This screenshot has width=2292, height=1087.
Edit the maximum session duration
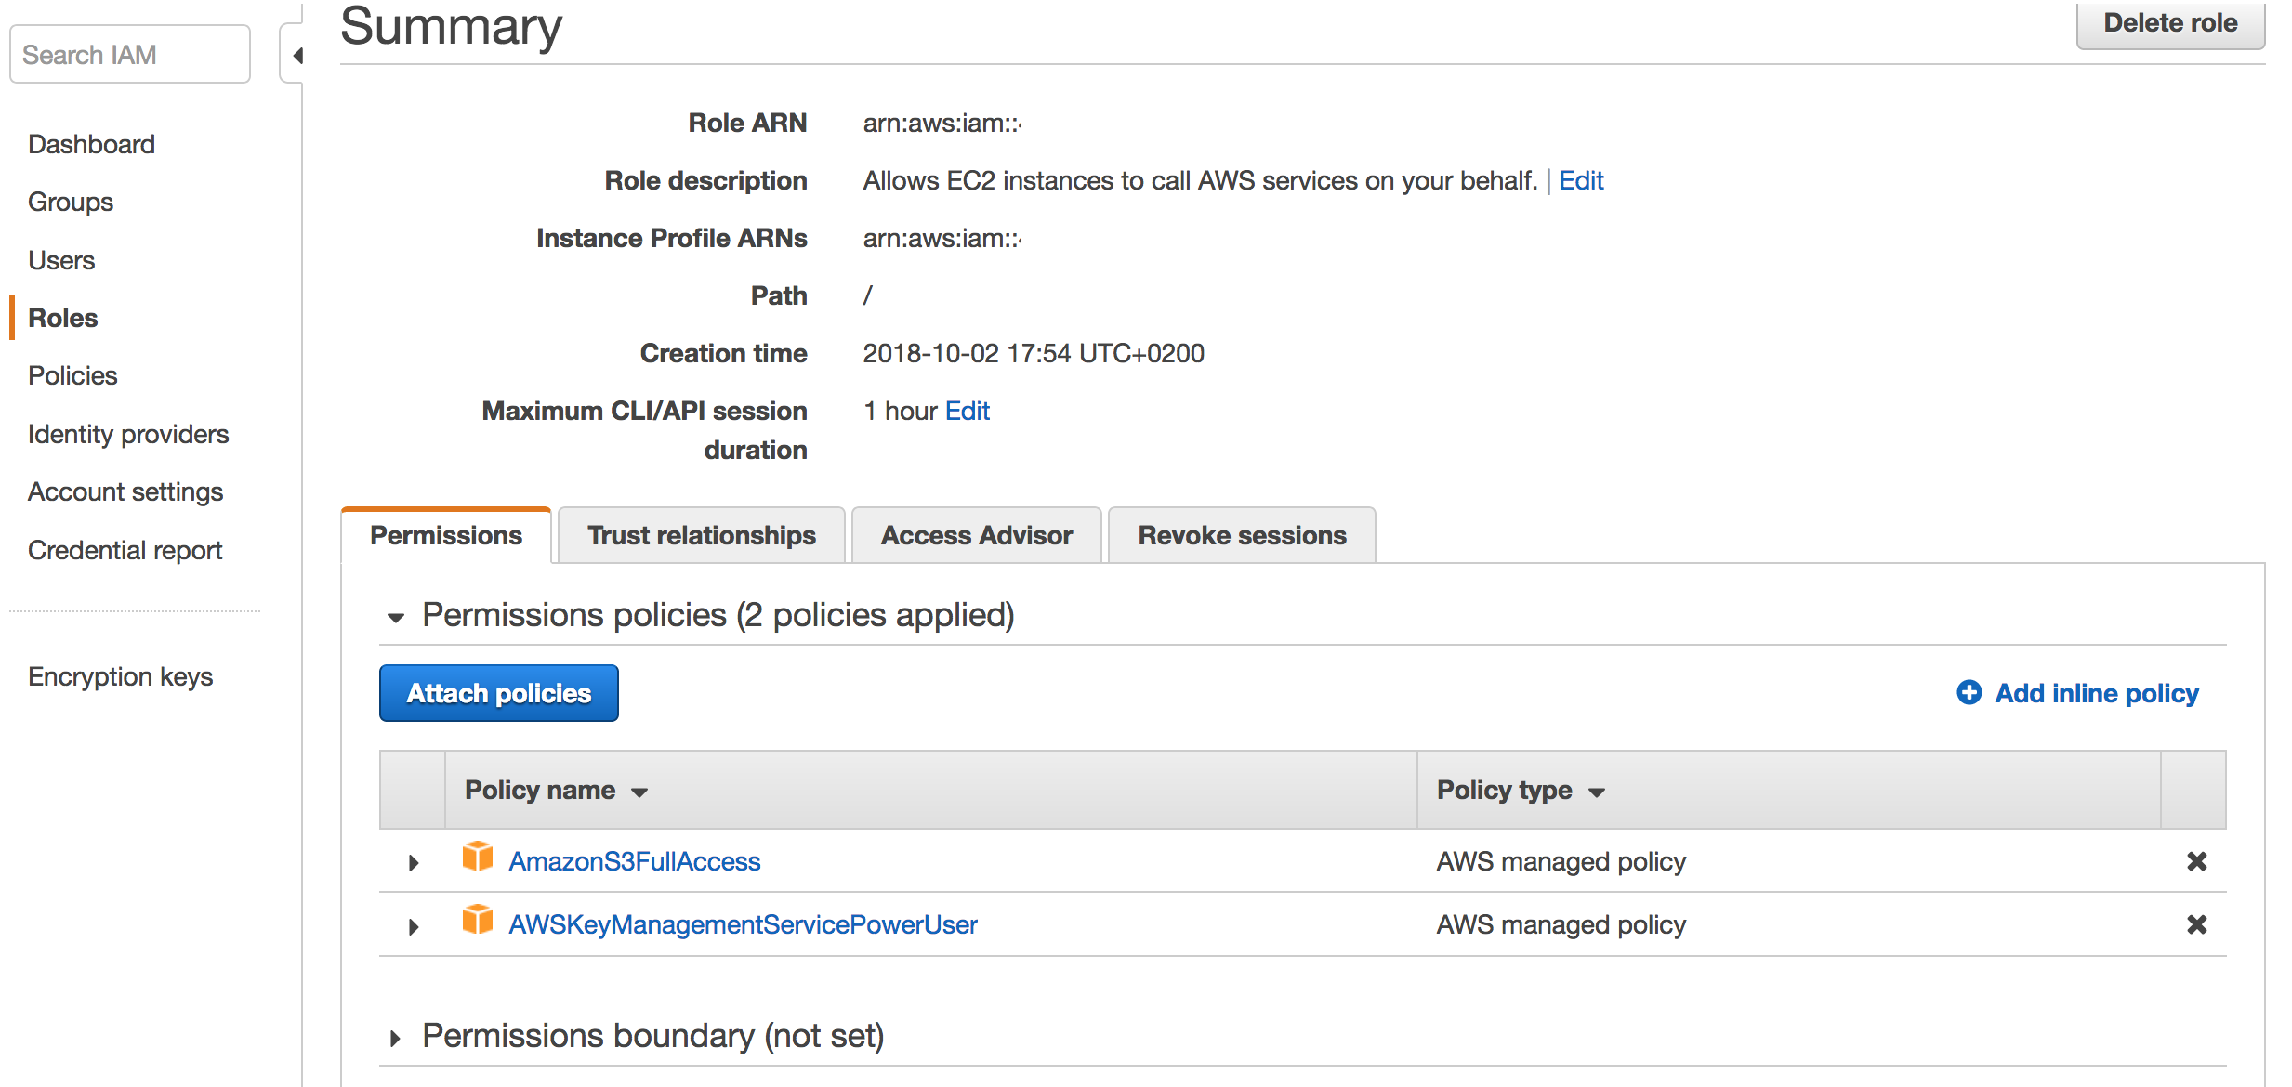pos(968,411)
